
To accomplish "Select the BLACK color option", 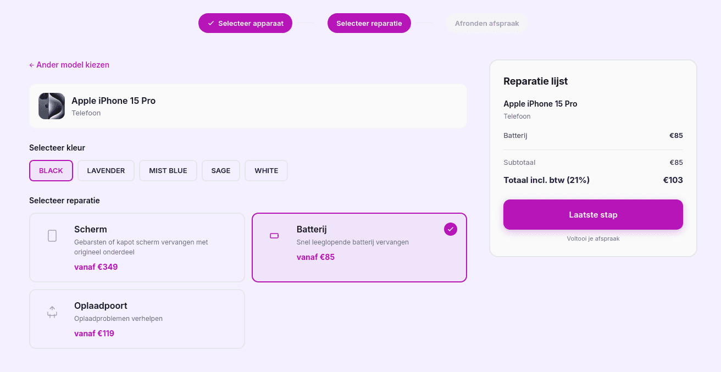I will pos(51,170).
